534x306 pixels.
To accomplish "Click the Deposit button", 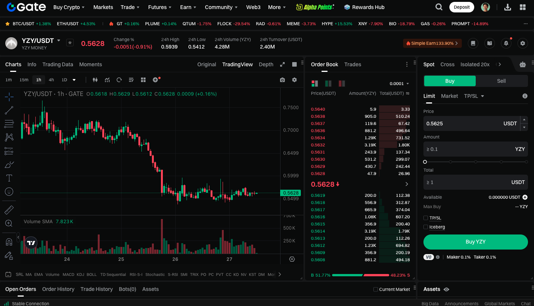I will (462, 7).
